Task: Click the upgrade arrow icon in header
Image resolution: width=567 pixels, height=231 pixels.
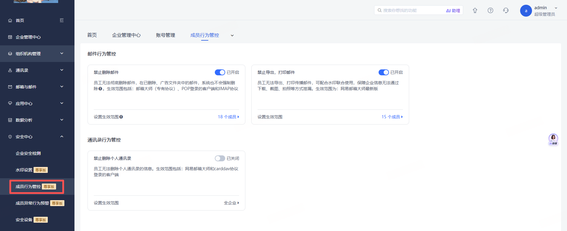Action: (x=475, y=10)
